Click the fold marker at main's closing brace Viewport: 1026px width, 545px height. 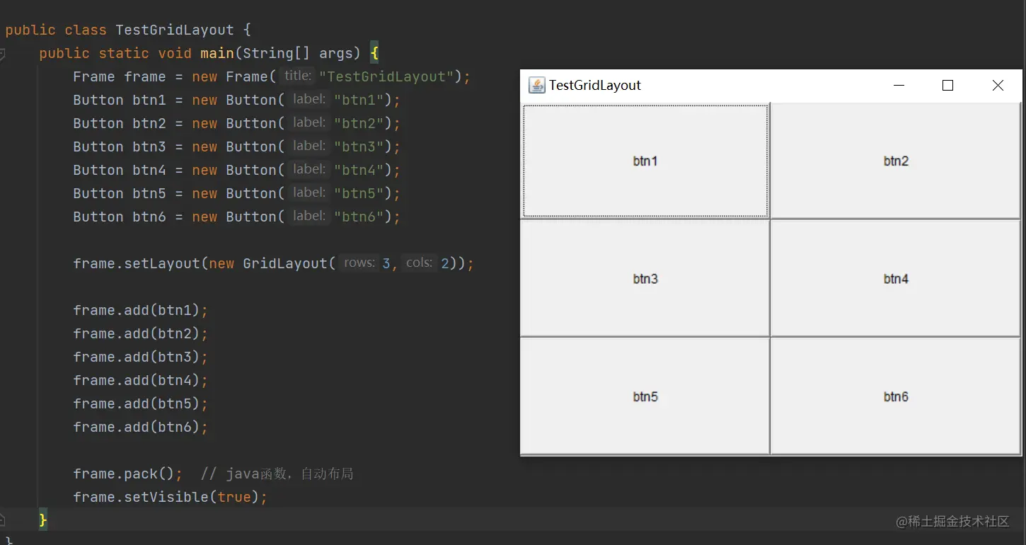pyautogui.click(x=2, y=520)
